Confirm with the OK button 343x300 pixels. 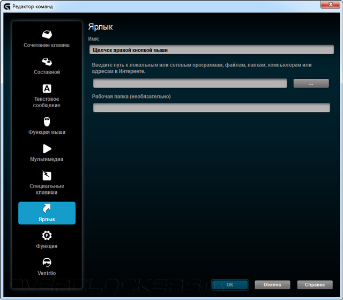tap(230, 284)
